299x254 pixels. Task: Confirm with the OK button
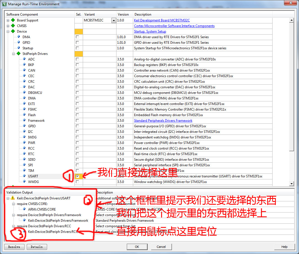(137, 247)
